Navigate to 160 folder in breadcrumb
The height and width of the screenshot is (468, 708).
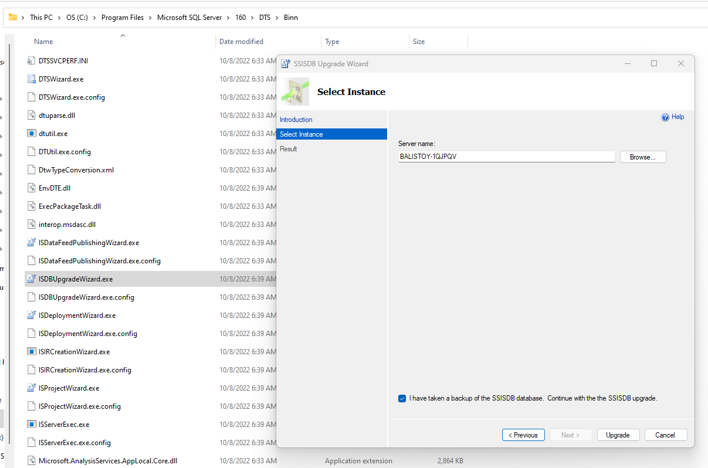click(x=240, y=18)
